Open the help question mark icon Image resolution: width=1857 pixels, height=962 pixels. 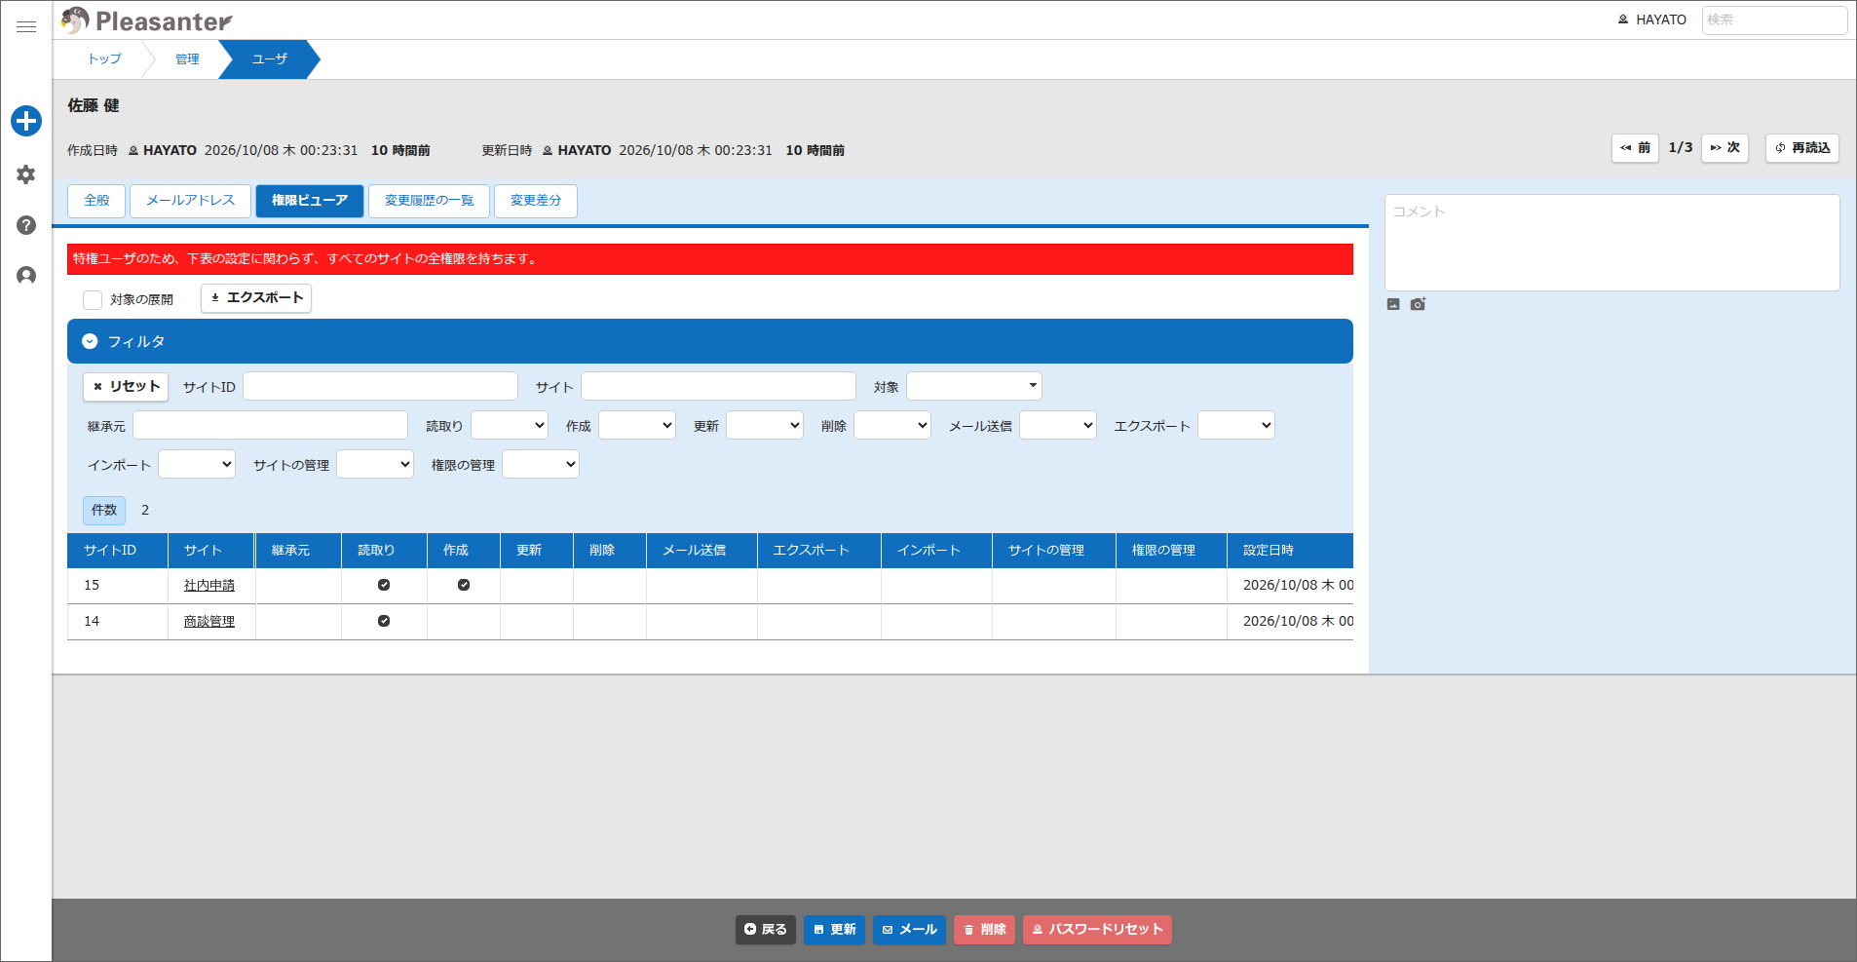click(26, 225)
